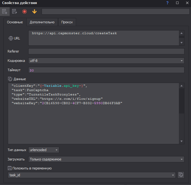Open the Прокси tab
Screen dimensions: 191x185
pos(67,22)
